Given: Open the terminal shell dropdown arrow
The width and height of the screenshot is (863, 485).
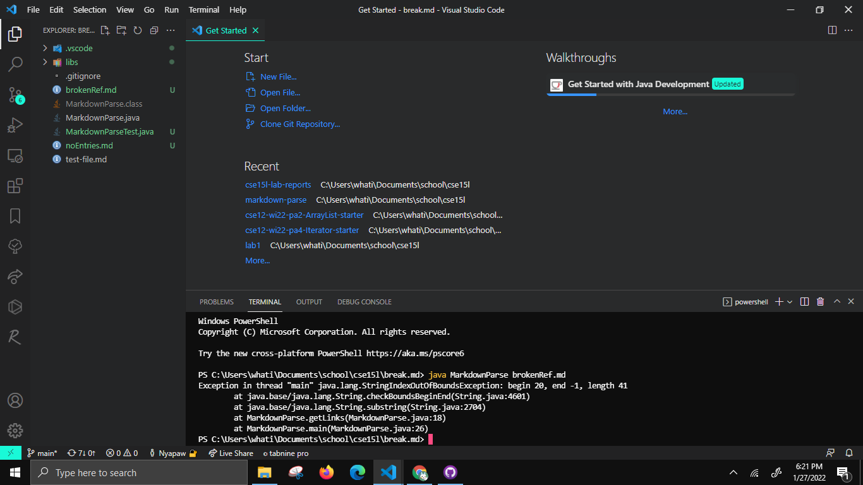Looking at the screenshot, I should point(788,301).
